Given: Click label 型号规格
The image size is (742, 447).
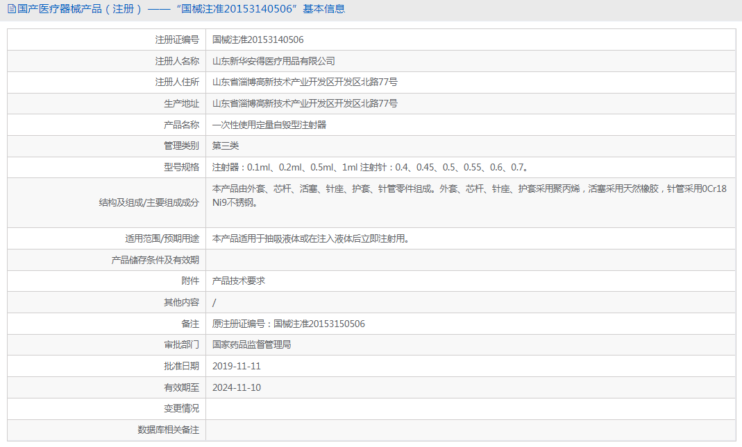Looking at the screenshot, I should (x=181, y=167).
